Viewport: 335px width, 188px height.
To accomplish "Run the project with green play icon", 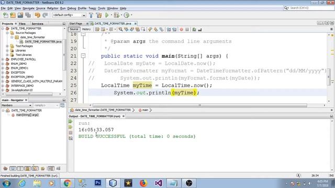I will (107, 15).
